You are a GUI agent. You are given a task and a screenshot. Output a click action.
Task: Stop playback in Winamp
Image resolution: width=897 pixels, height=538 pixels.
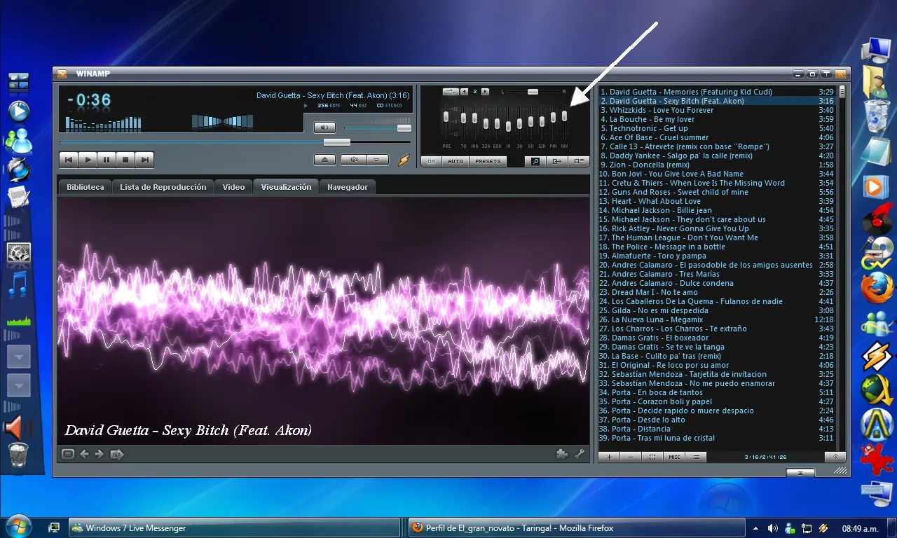(x=125, y=160)
